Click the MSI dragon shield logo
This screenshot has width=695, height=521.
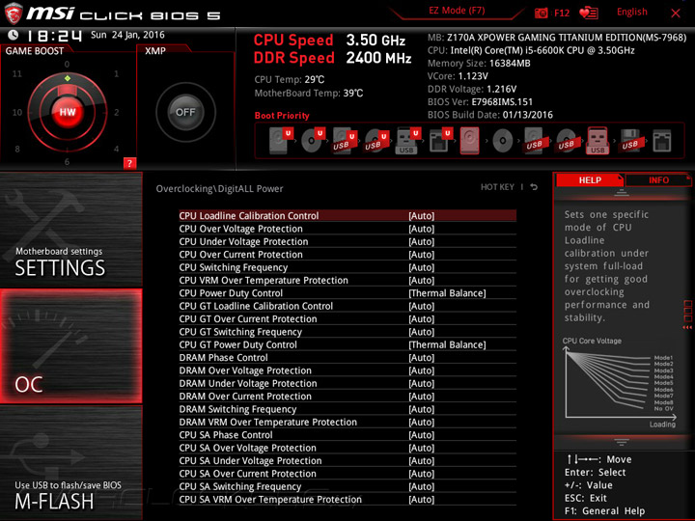click(x=14, y=14)
